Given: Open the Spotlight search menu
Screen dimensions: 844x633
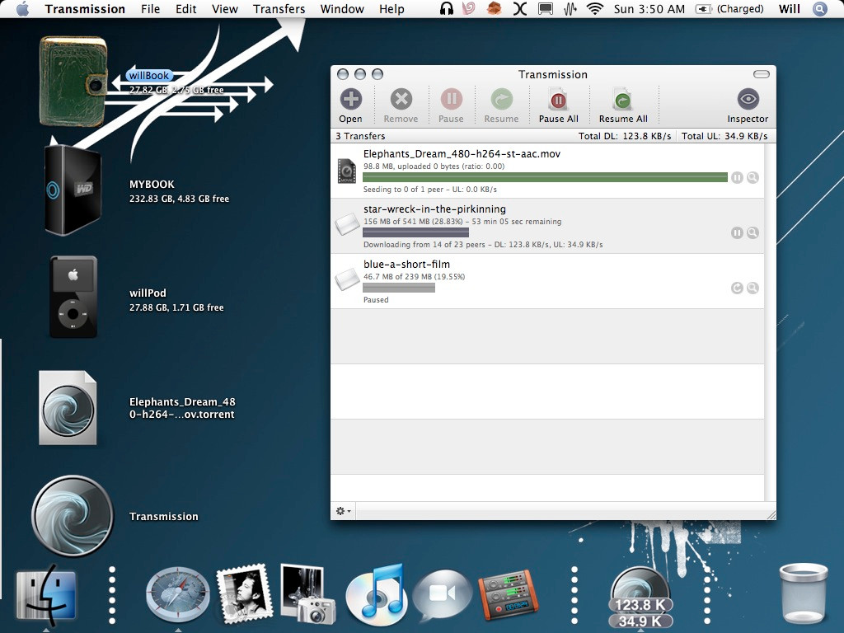Looking at the screenshot, I should click(x=820, y=8).
